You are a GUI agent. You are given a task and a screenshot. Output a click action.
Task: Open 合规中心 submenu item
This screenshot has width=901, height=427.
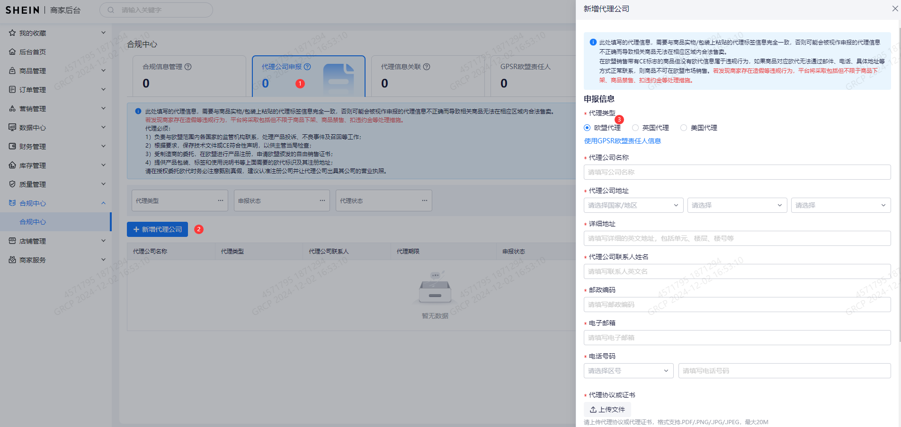[55, 222]
